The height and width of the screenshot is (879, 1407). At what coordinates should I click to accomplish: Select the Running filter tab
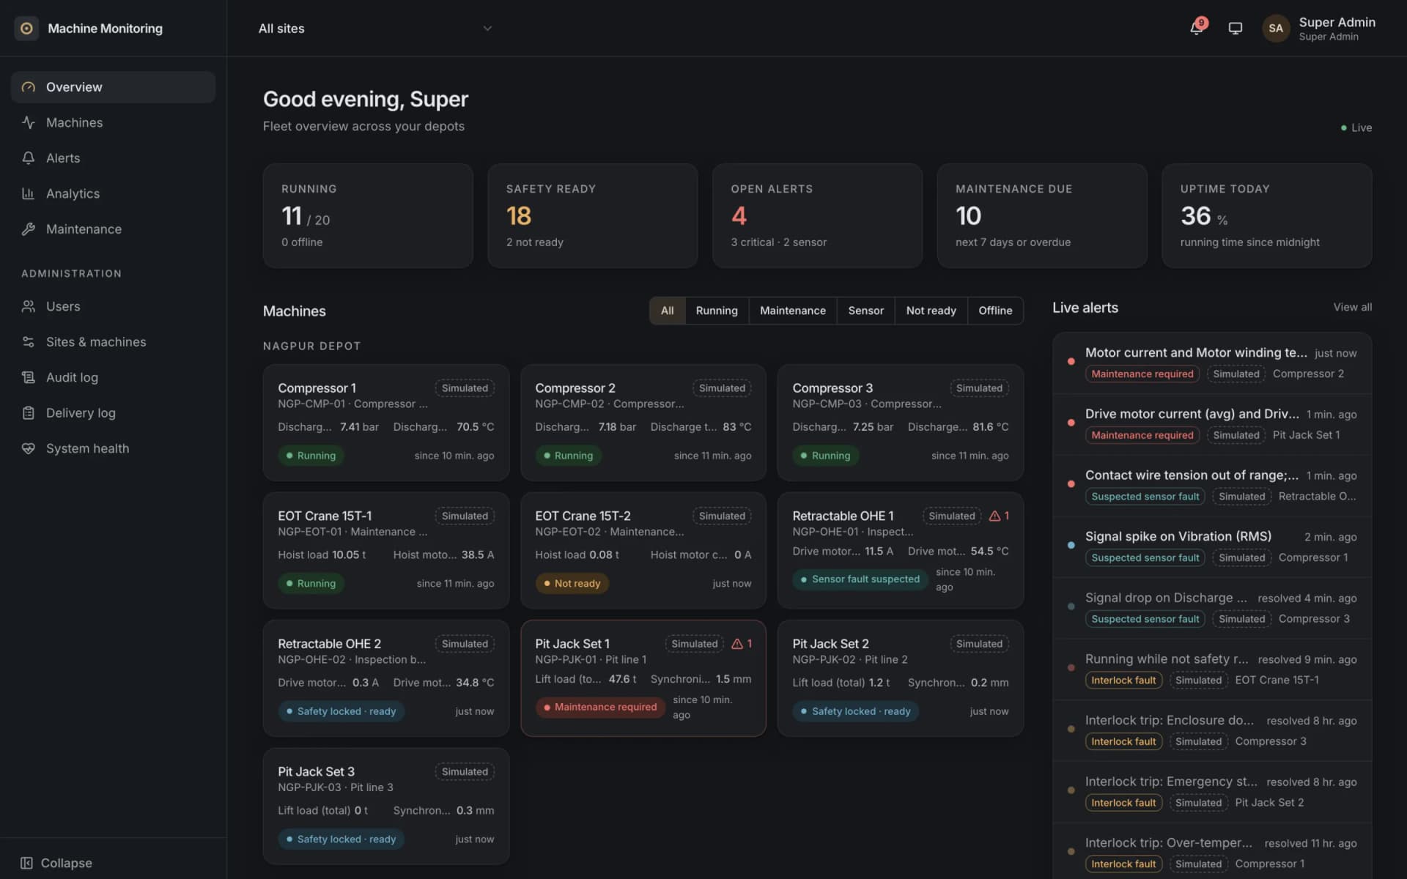coord(717,311)
